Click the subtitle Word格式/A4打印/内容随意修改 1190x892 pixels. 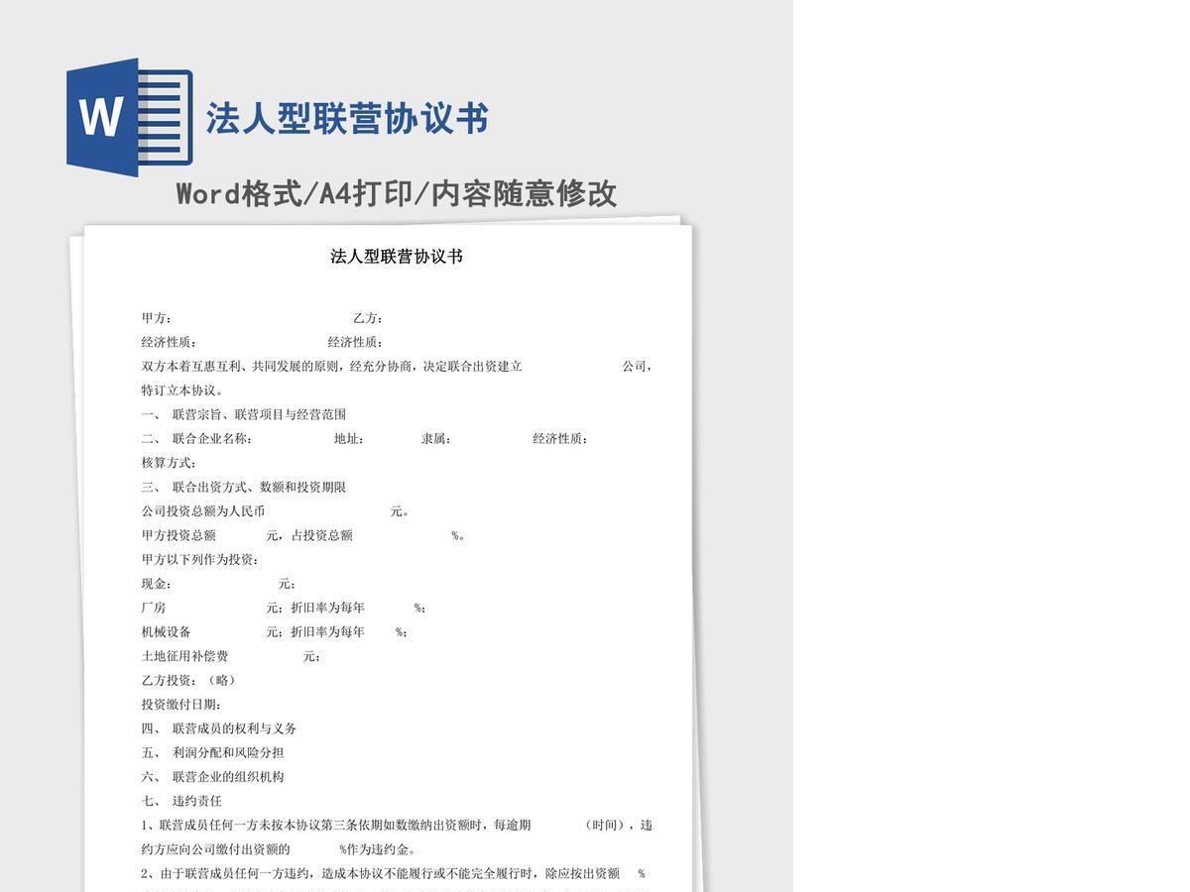pos(397,193)
